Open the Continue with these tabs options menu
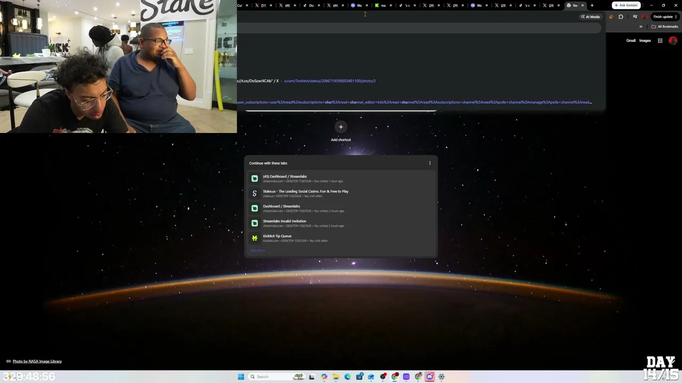This screenshot has width=682, height=383. [430, 163]
